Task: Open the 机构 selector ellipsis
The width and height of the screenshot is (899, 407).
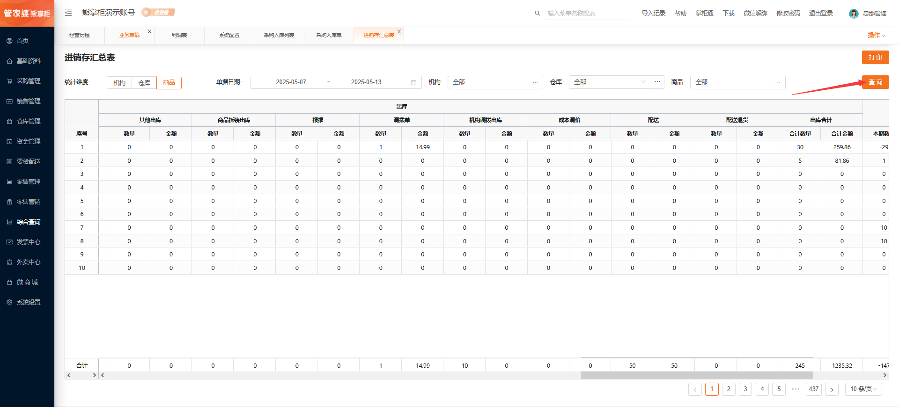Action: (x=535, y=82)
